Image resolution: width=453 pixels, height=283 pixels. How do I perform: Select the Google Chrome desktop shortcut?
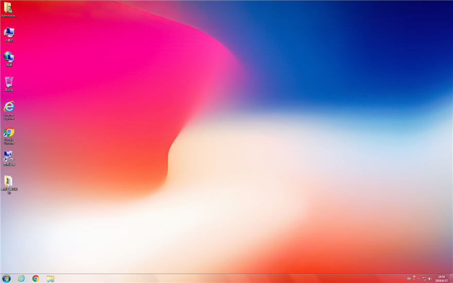pyautogui.click(x=9, y=135)
